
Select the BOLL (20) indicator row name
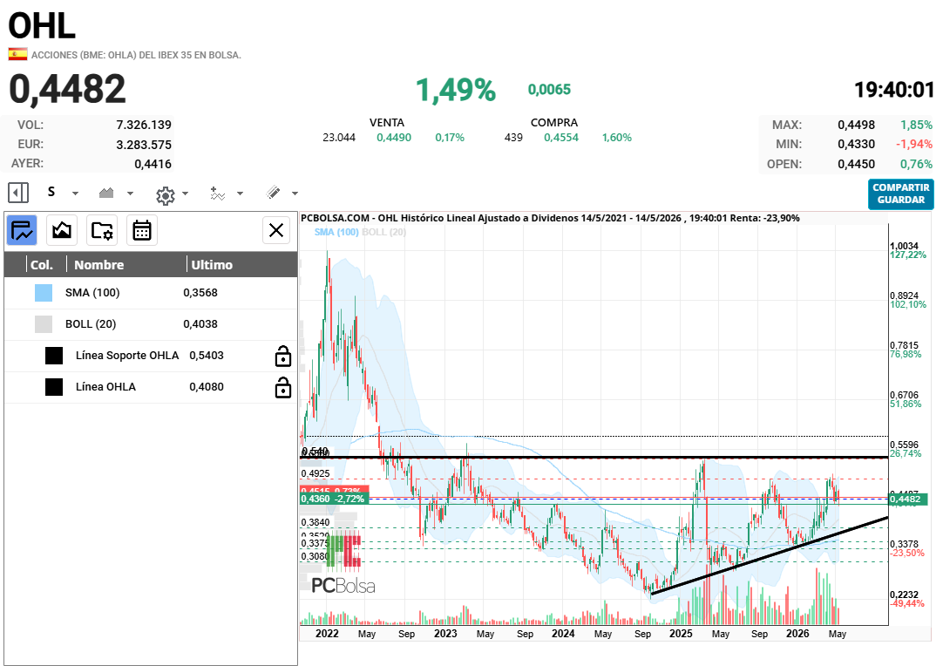click(91, 324)
